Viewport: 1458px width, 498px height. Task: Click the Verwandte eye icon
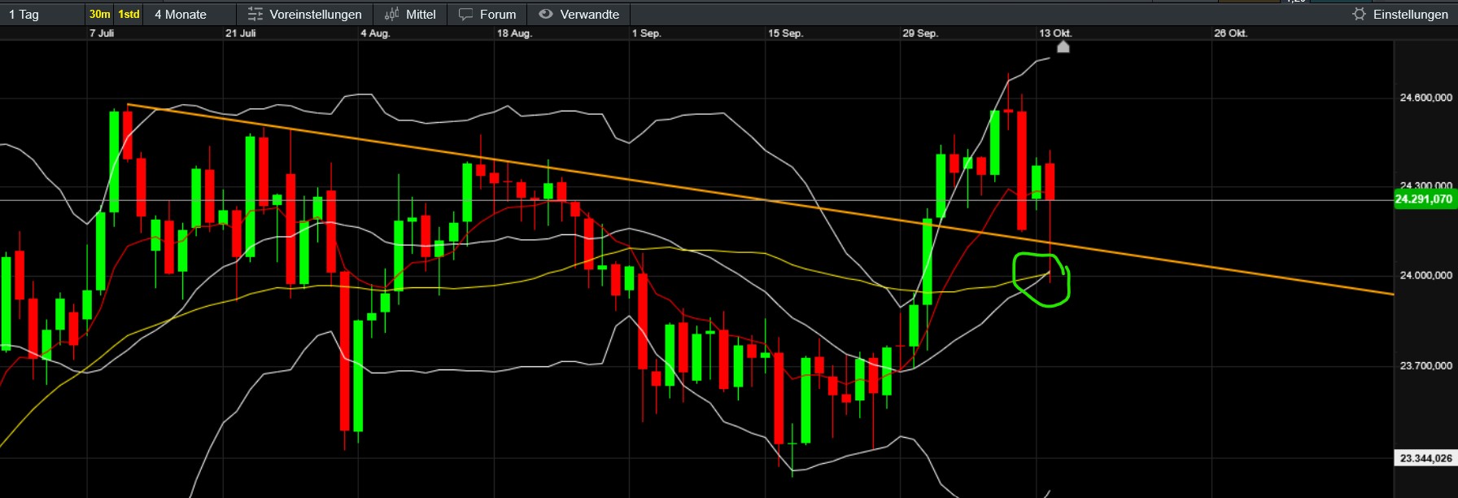tap(546, 15)
